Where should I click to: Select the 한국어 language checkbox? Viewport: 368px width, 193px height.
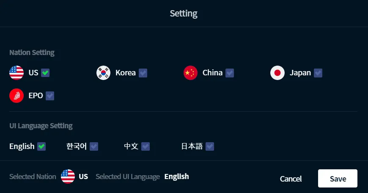point(94,146)
